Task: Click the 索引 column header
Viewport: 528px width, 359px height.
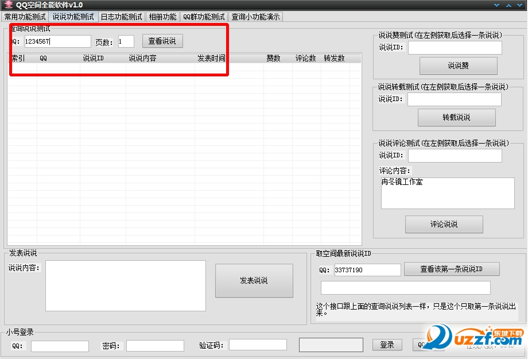Action: [x=22, y=58]
